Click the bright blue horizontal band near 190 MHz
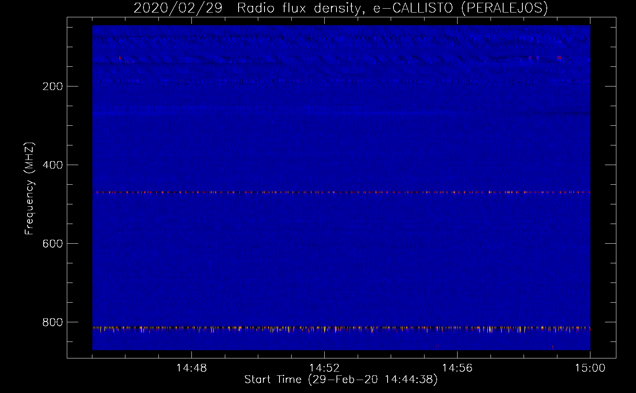 pos(341,81)
